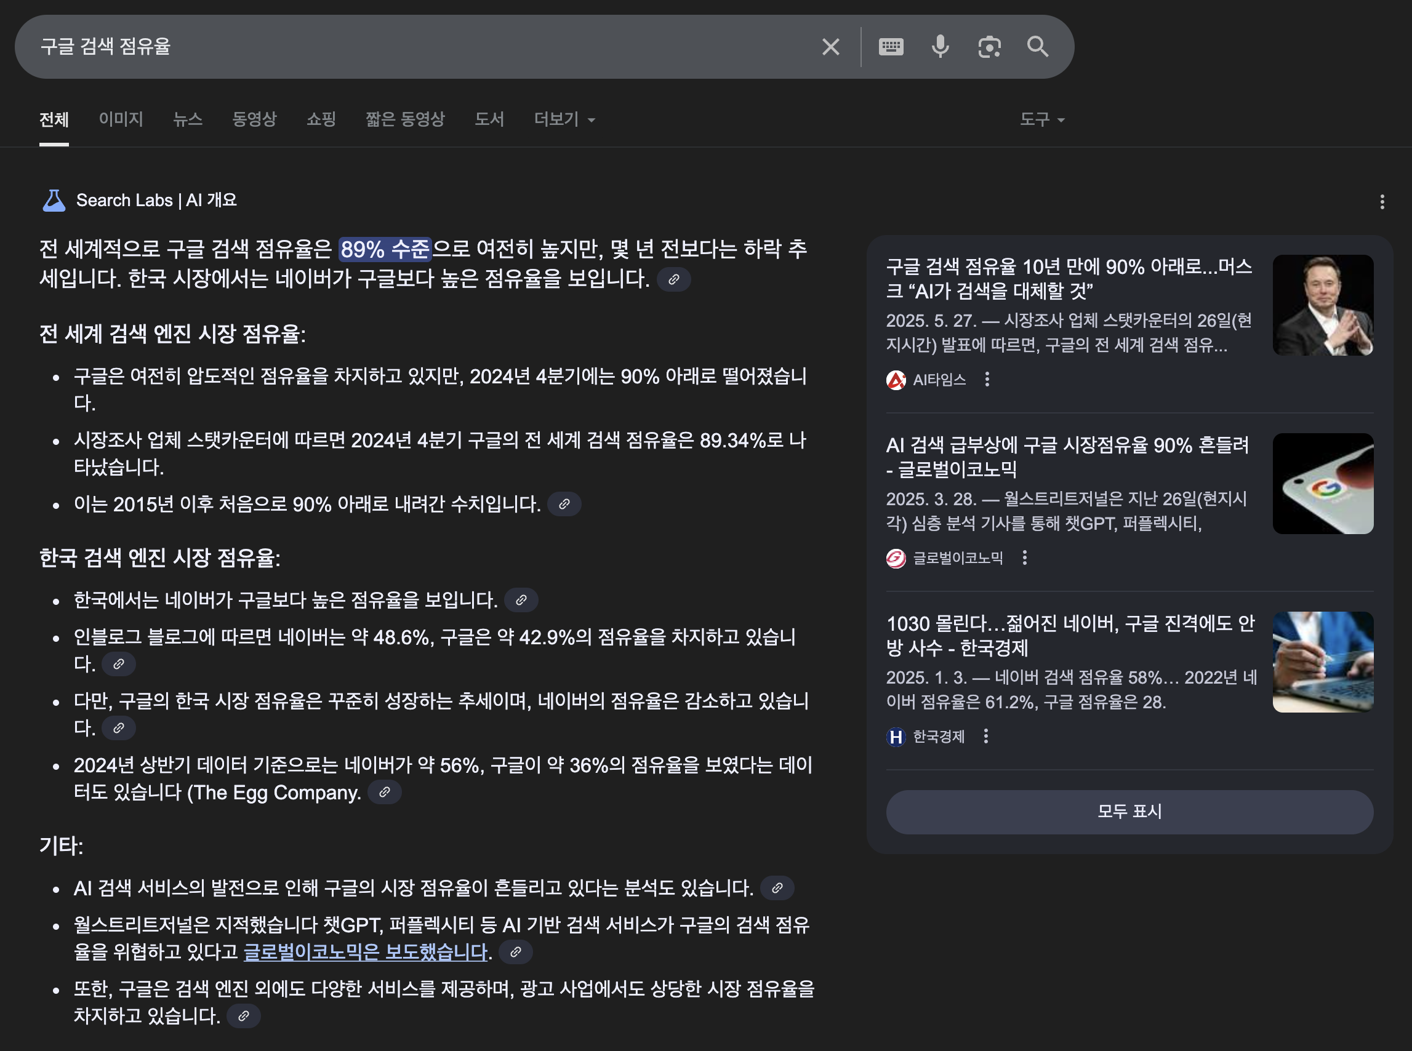Click the bullet mentioning 89.34%
1412x1051 pixels.
coord(439,454)
